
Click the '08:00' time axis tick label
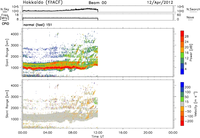[73, 133]
